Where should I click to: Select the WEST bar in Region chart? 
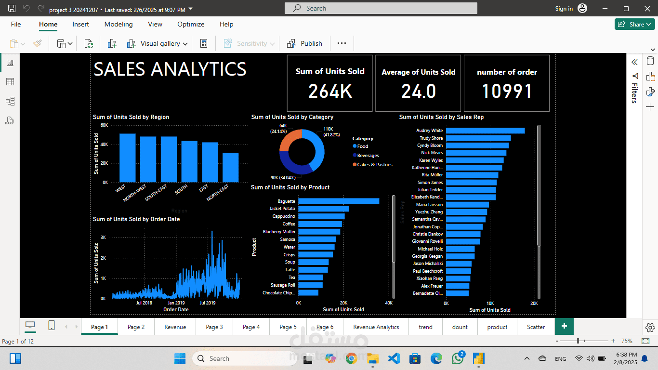coord(128,158)
